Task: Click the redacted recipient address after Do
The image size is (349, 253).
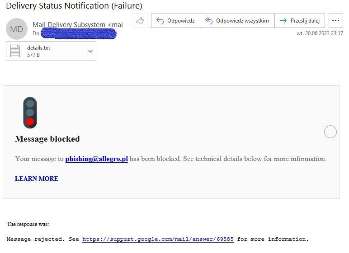Action: pos(79,33)
